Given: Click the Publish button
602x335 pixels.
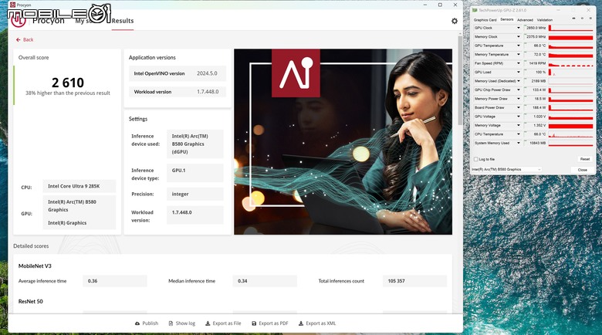Looking at the screenshot, I should pyautogui.click(x=147, y=323).
